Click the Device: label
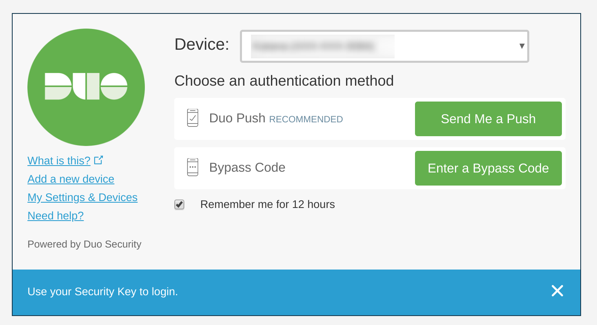597x325 pixels. coord(202,44)
